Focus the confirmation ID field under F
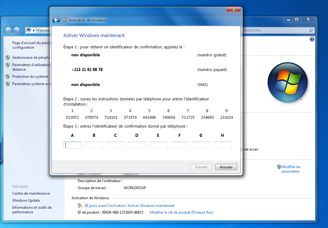 [180, 145]
